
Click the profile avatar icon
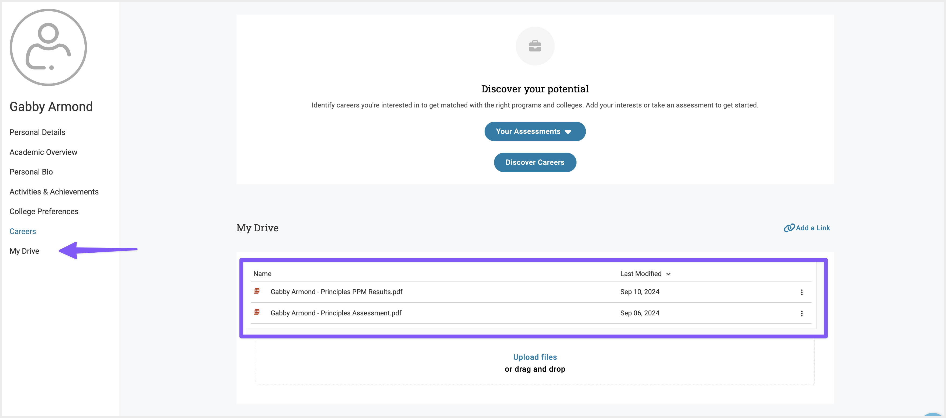48,47
